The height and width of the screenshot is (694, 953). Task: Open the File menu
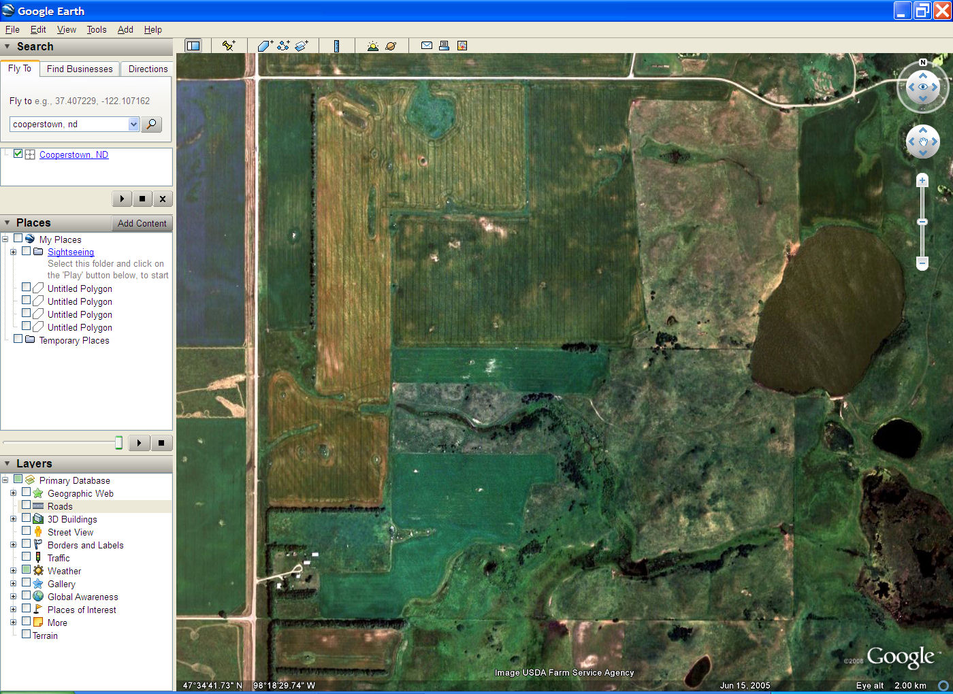coord(12,29)
